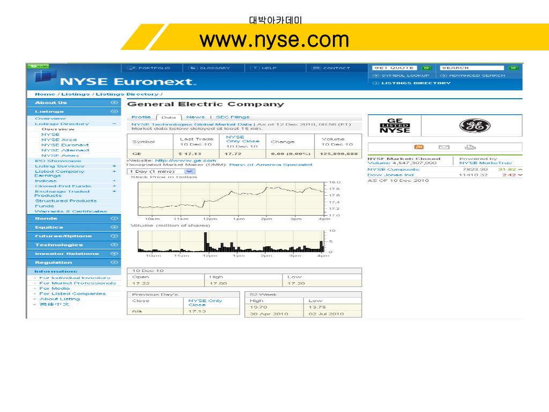549x412 pixels.
Task: Click the NYSE Euronext logo
Action: tap(116, 79)
